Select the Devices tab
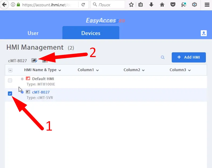Screen dimensions: 212x168 click(x=91, y=33)
